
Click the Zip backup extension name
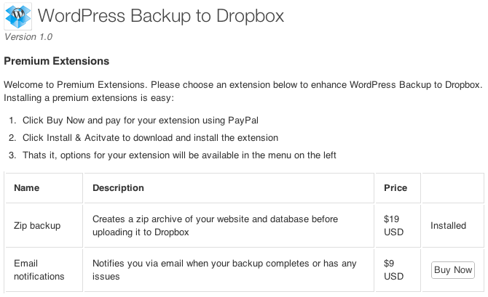pos(37,226)
